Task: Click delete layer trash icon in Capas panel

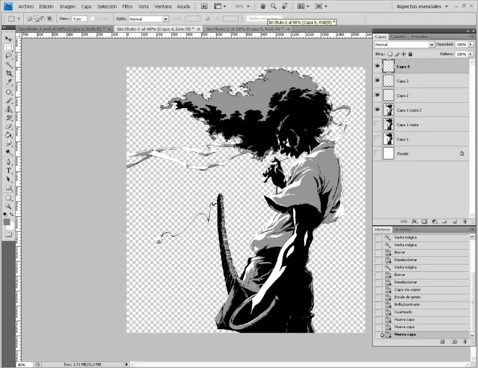Action: [465, 222]
